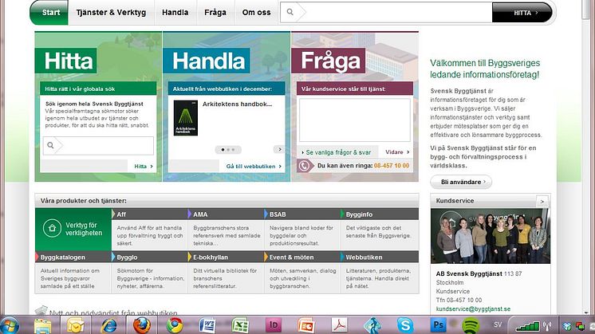Screen dimensions: 595x334
Task: Open the AMA product tile
Action: click(227, 229)
